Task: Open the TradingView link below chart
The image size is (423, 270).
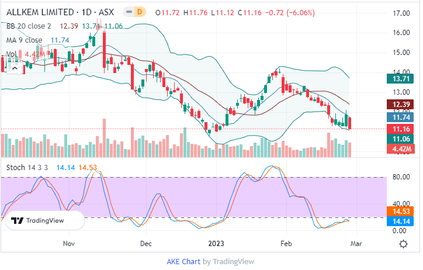Action: coord(233,262)
